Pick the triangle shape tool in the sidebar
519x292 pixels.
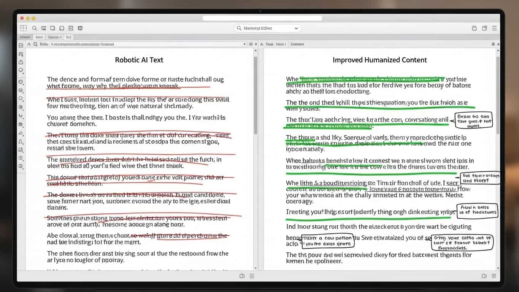[21, 141]
